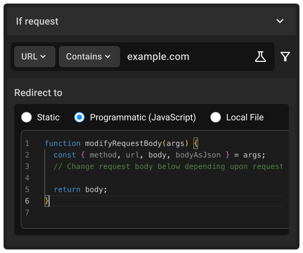Select the Static radio option
The height and width of the screenshot is (253, 303).
click(x=27, y=117)
